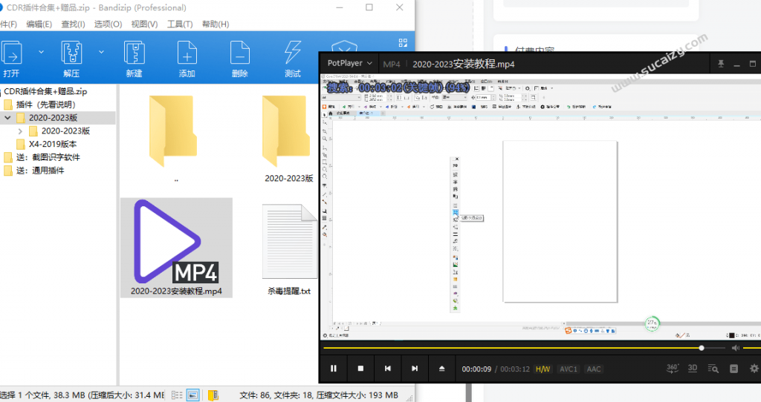
Task: Open the 视图(V) menu
Action: 144,24
